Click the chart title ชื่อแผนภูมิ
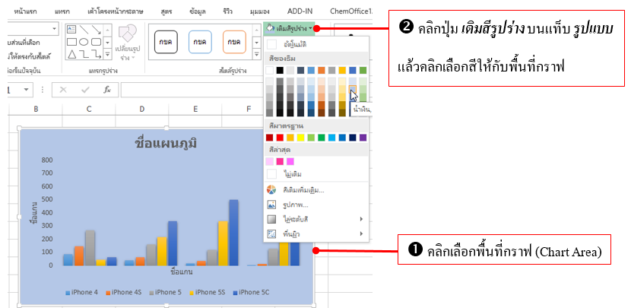The height and width of the screenshot is (308, 631). tap(166, 144)
